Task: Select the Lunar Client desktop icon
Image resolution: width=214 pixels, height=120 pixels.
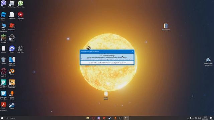Action: [x=20, y=49]
